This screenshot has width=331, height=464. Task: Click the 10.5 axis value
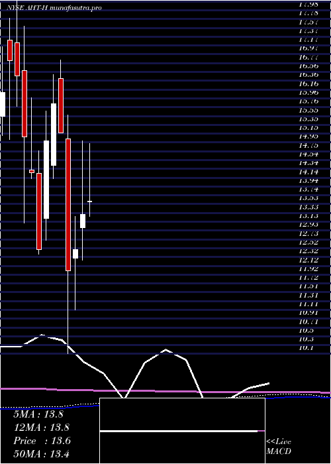[306, 331]
